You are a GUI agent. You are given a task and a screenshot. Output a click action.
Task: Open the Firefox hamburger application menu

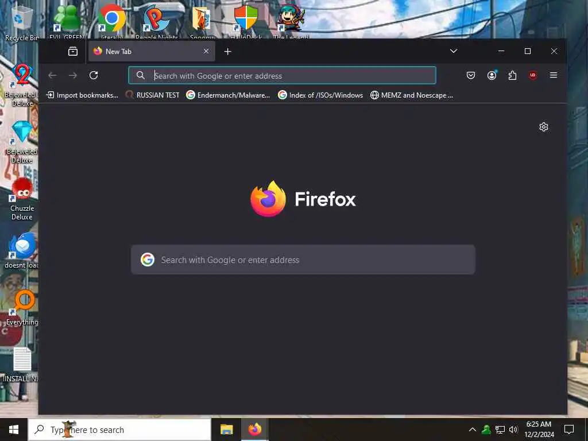pos(553,75)
